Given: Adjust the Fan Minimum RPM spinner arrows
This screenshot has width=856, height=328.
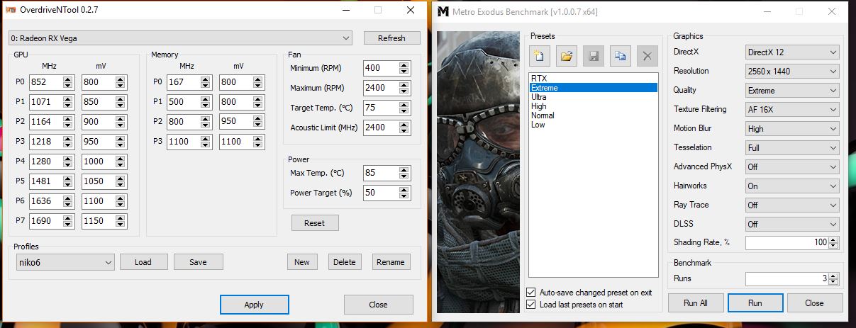Looking at the screenshot, I should click(404, 69).
